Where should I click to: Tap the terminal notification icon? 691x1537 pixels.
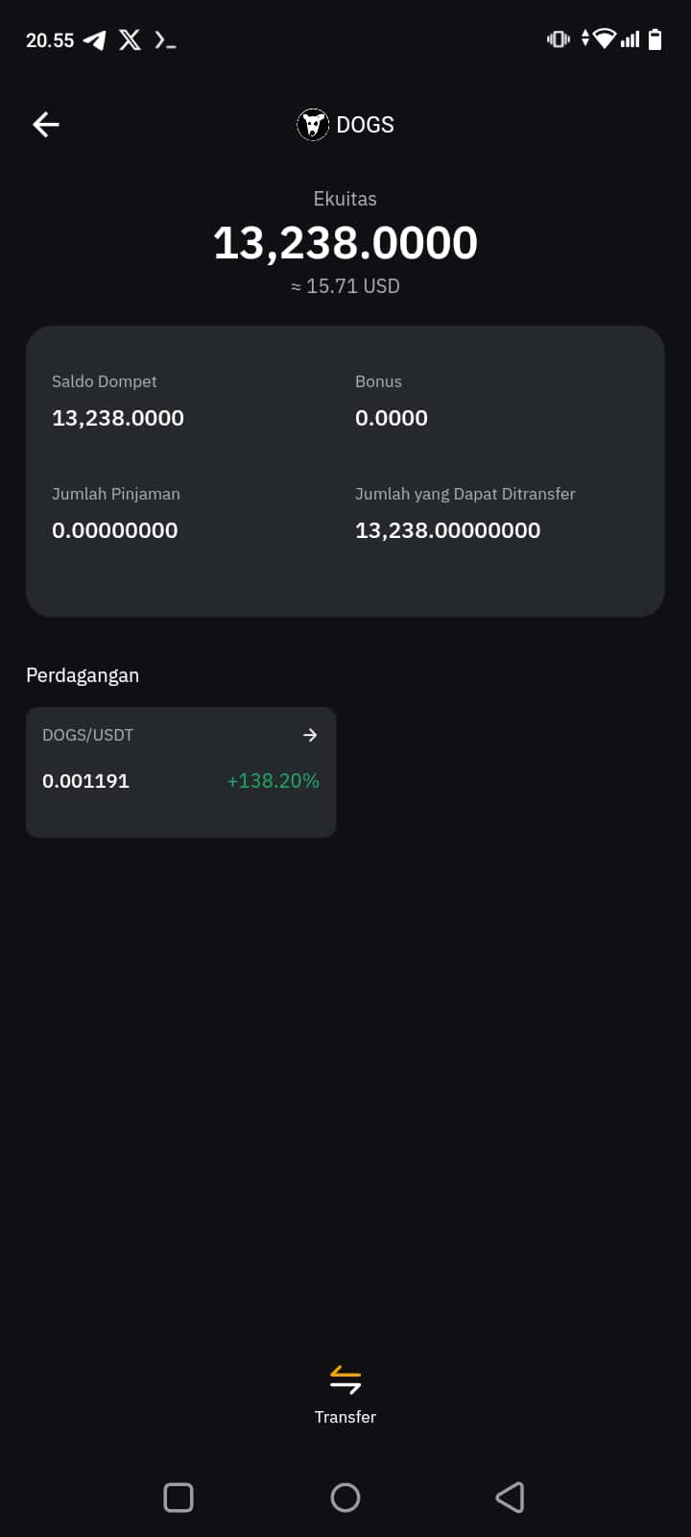tap(165, 40)
